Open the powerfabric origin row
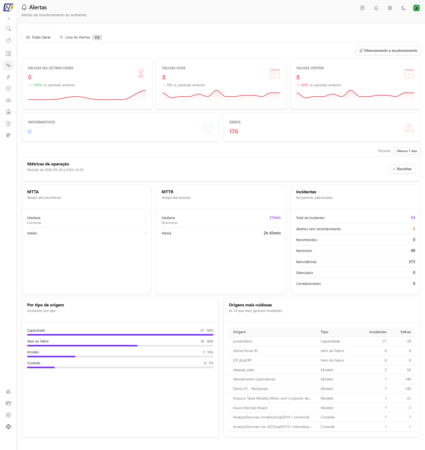The height and width of the screenshot is (450, 425). click(x=322, y=341)
